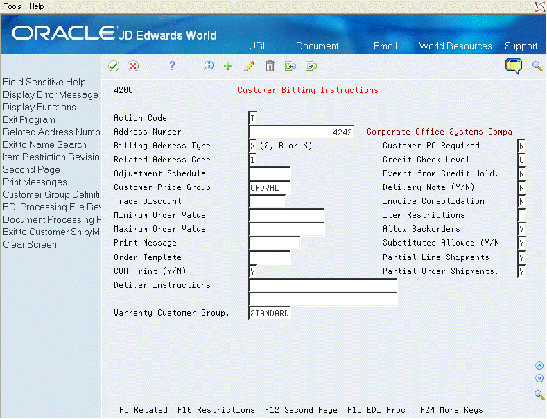Select Second Page in sidebar
The image size is (547, 419).
[x=31, y=170]
